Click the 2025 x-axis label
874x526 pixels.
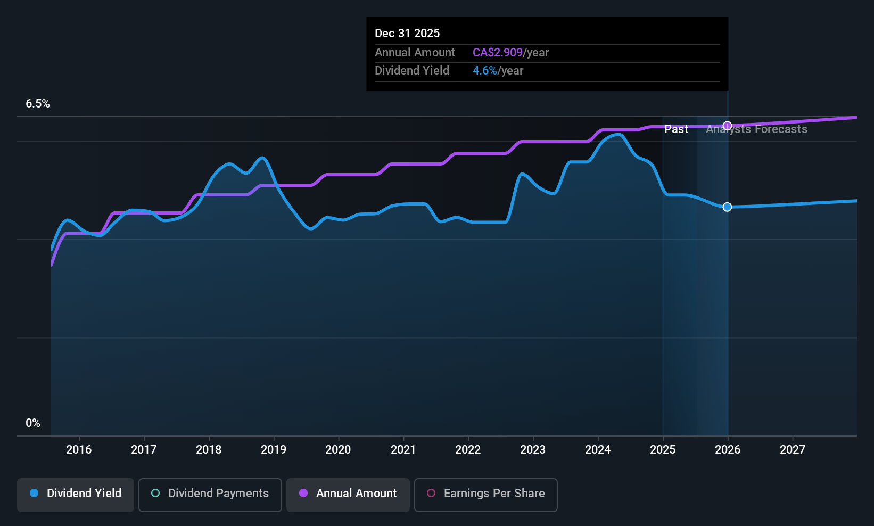663,449
